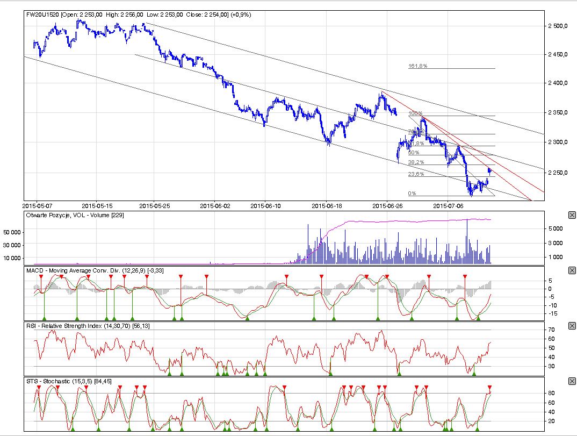Close the MACD indicator panel
The height and width of the screenshot is (436, 577).
[x=572, y=270]
